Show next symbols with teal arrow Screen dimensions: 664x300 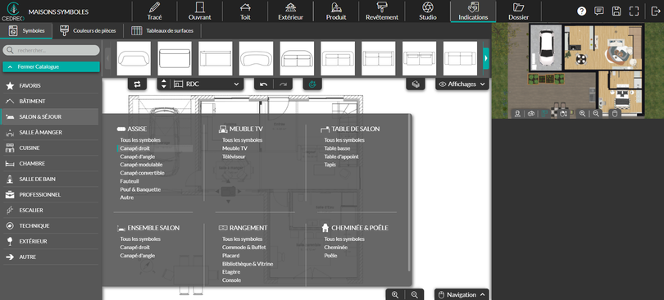(x=486, y=58)
